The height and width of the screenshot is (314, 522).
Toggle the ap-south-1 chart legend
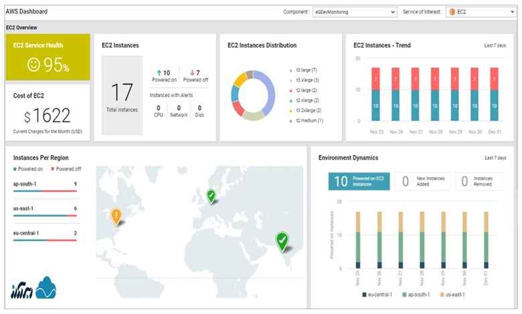point(416,295)
